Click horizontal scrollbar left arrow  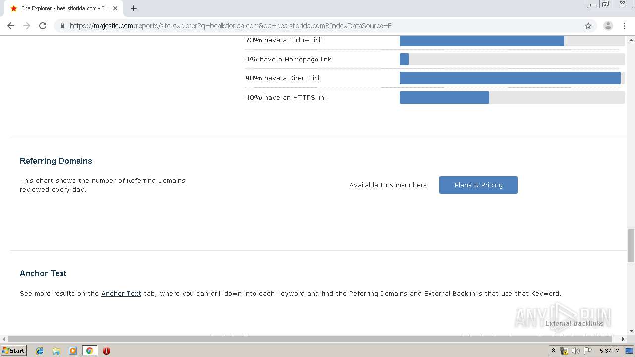coord(4,339)
